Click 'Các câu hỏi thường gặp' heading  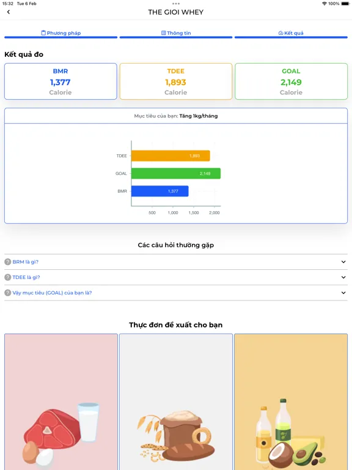pos(176,245)
